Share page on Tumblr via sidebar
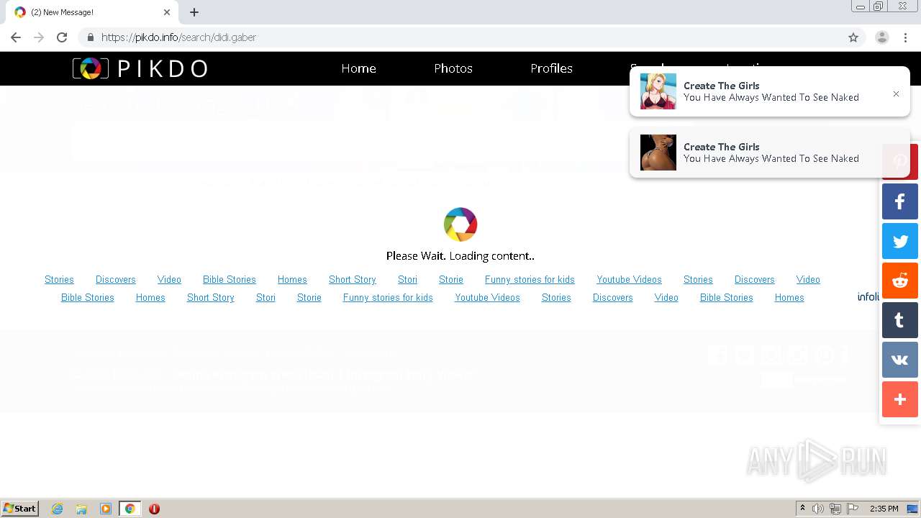 point(899,320)
